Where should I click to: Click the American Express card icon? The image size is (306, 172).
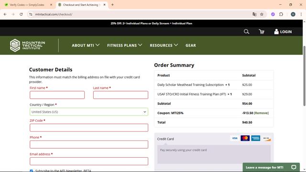(x=256, y=138)
